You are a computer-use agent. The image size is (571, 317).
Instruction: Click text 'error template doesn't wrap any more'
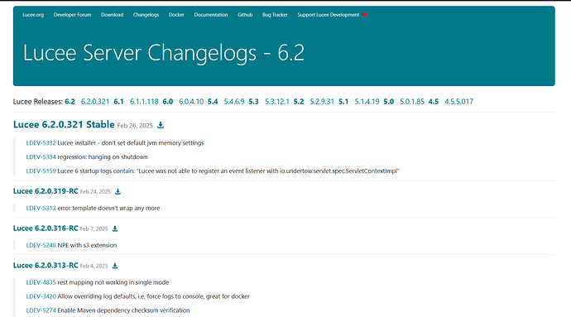coord(108,209)
